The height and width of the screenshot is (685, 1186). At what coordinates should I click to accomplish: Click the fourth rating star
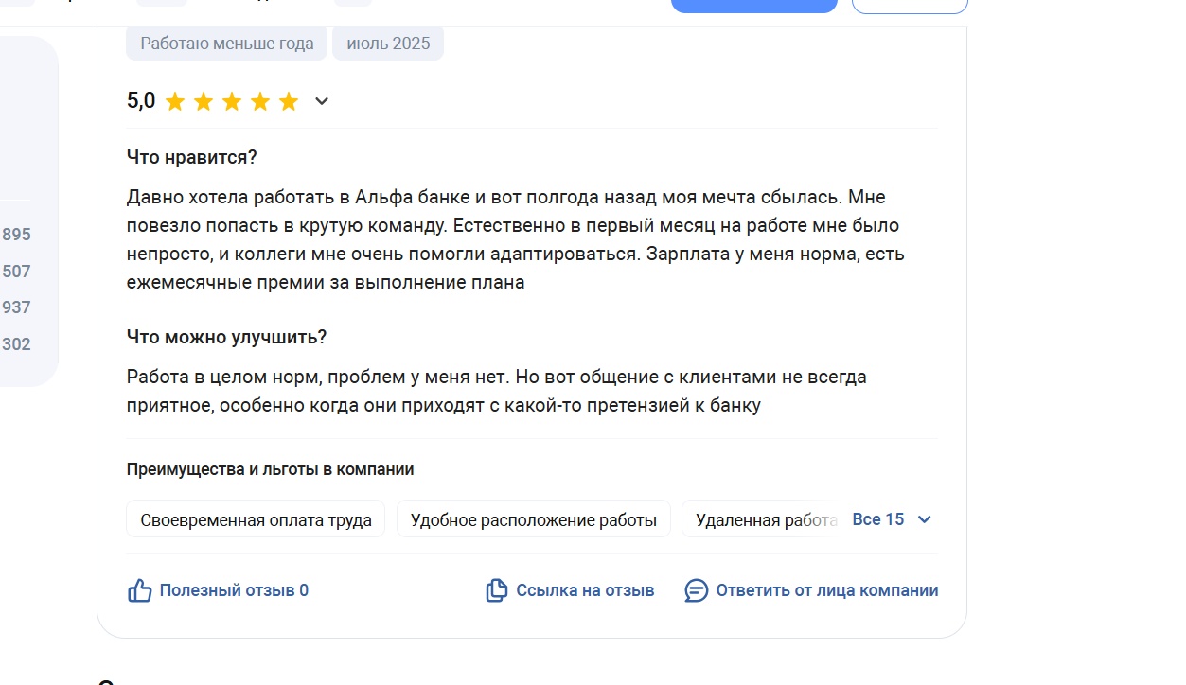[260, 101]
